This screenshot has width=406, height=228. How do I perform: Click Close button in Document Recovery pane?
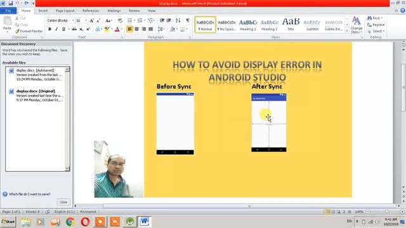[63, 202]
